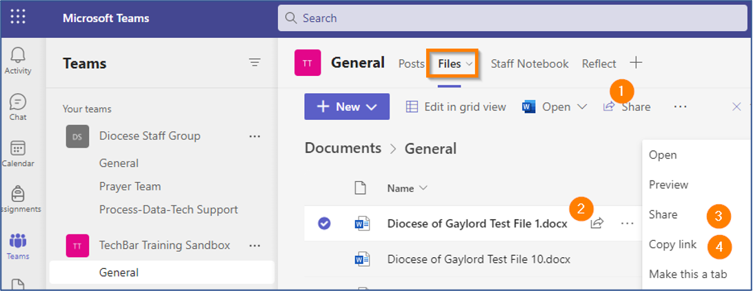The height and width of the screenshot is (291, 753).
Task: Click Word icon of Test File 1.docx
Action: [x=361, y=223]
